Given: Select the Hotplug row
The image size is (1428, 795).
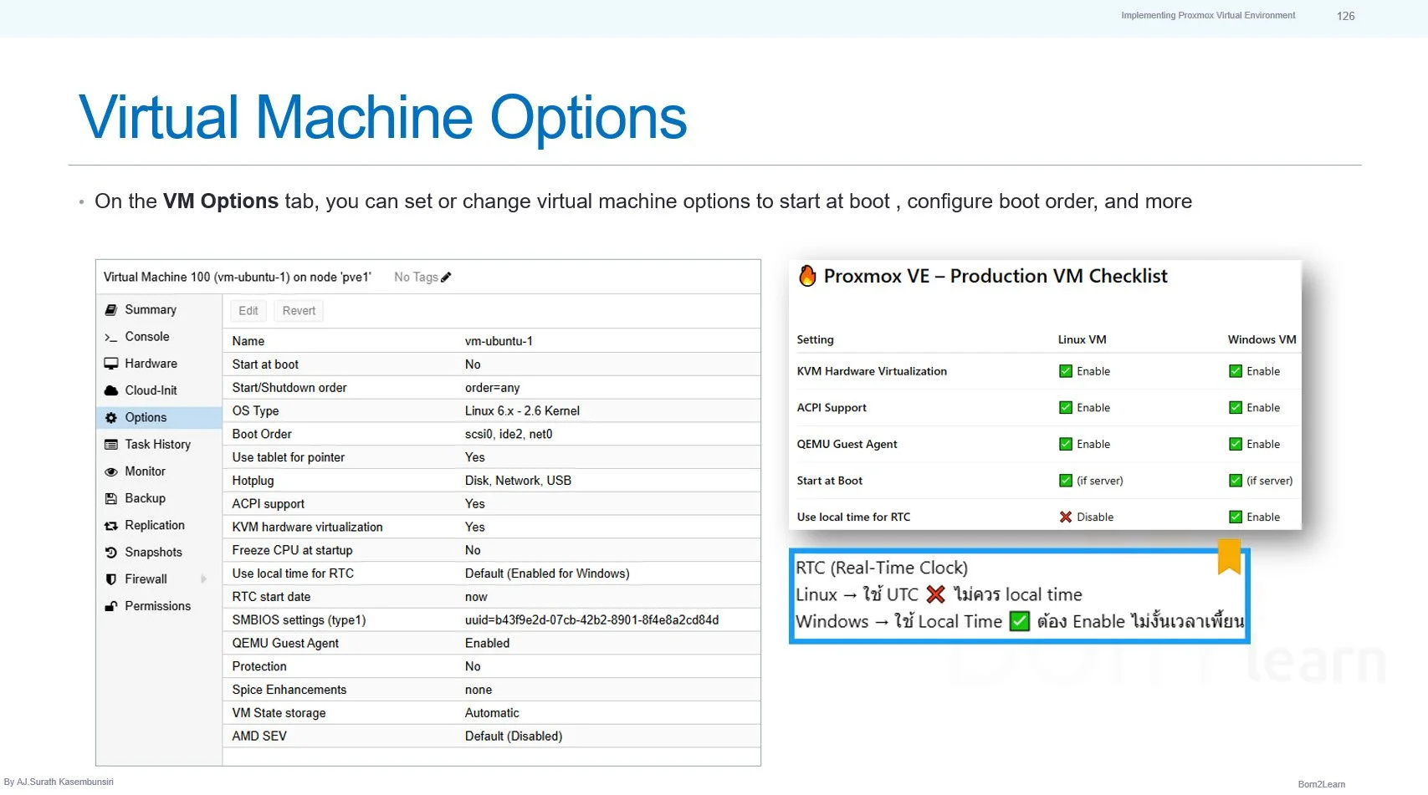Looking at the screenshot, I should point(492,481).
